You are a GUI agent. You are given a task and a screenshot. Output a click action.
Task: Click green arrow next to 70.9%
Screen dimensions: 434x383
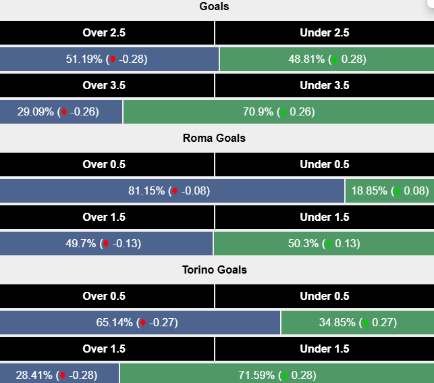point(283,112)
